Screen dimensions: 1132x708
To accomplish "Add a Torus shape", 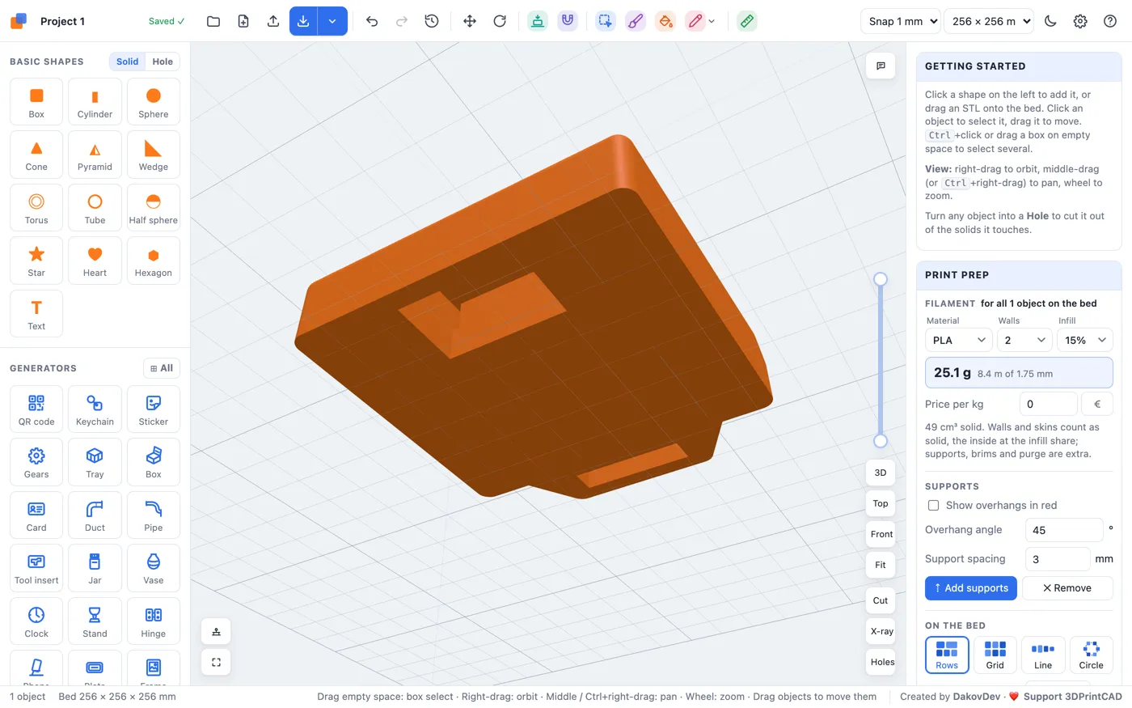I will (x=36, y=208).
